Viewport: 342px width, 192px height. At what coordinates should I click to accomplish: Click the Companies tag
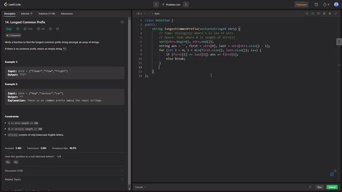13,35
